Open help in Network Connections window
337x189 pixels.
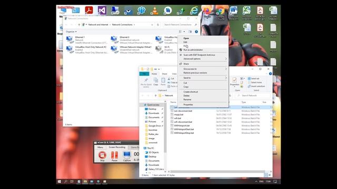tap(196, 31)
